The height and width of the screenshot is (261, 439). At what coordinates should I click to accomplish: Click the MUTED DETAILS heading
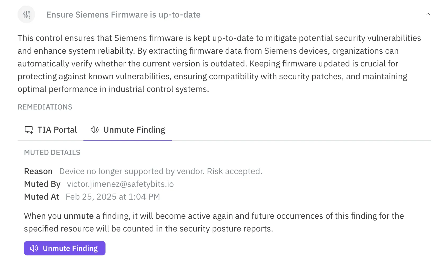click(x=52, y=153)
